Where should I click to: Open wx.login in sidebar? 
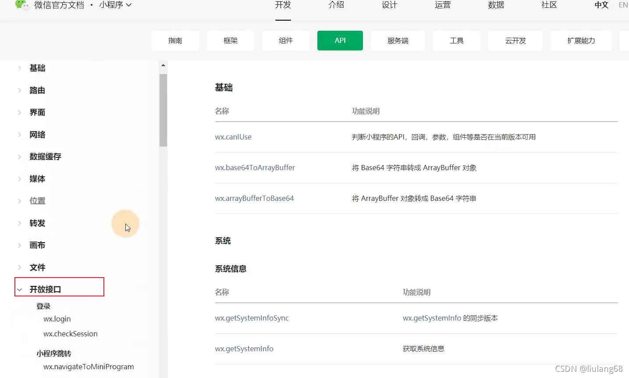coord(57,319)
